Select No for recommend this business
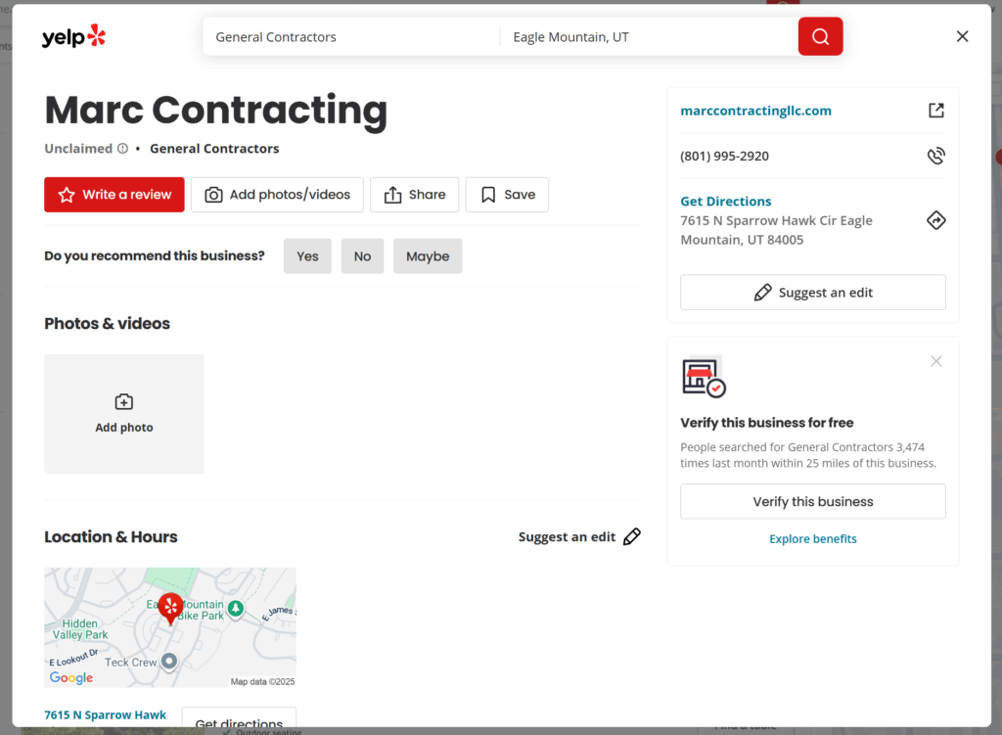This screenshot has height=735, width=1002. tap(362, 256)
